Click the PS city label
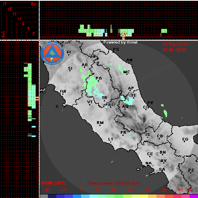The image size is (198, 198). click(116, 49)
